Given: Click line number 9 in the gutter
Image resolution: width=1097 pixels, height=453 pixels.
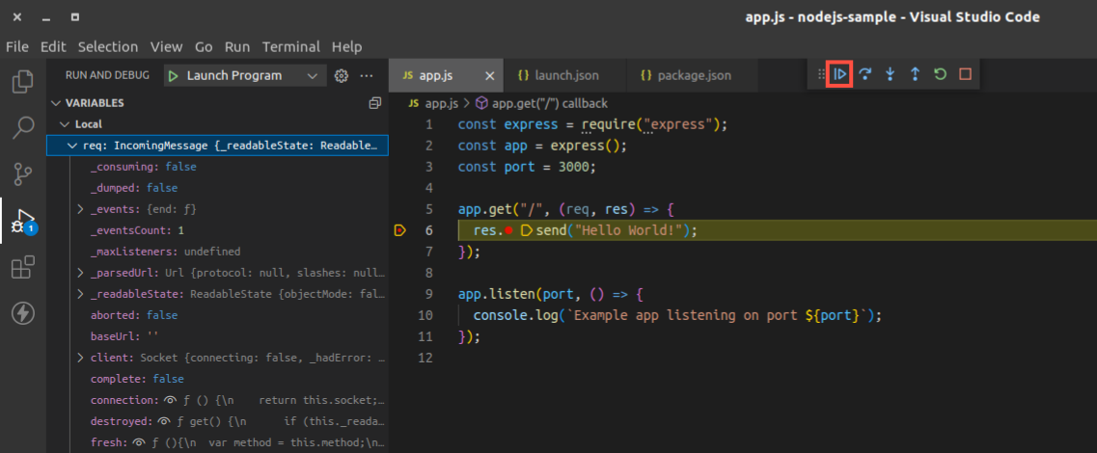Looking at the screenshot, I should click(x=428, y=294).
